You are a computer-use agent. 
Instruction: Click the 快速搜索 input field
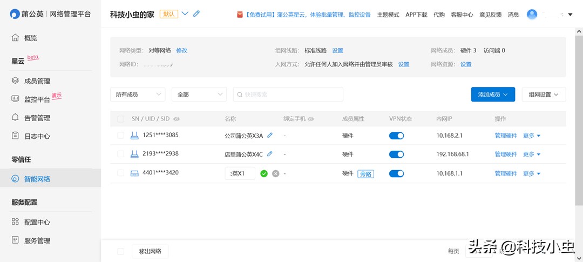[x=288, y=95]
